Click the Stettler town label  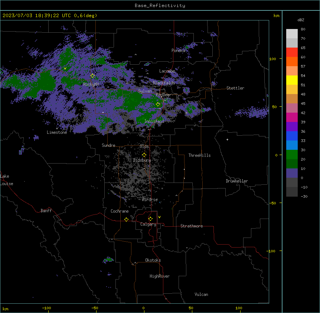click(x=235, y=88)
